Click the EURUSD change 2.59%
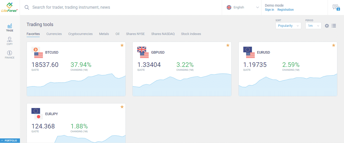344x143 pixels. click(291, 65)
